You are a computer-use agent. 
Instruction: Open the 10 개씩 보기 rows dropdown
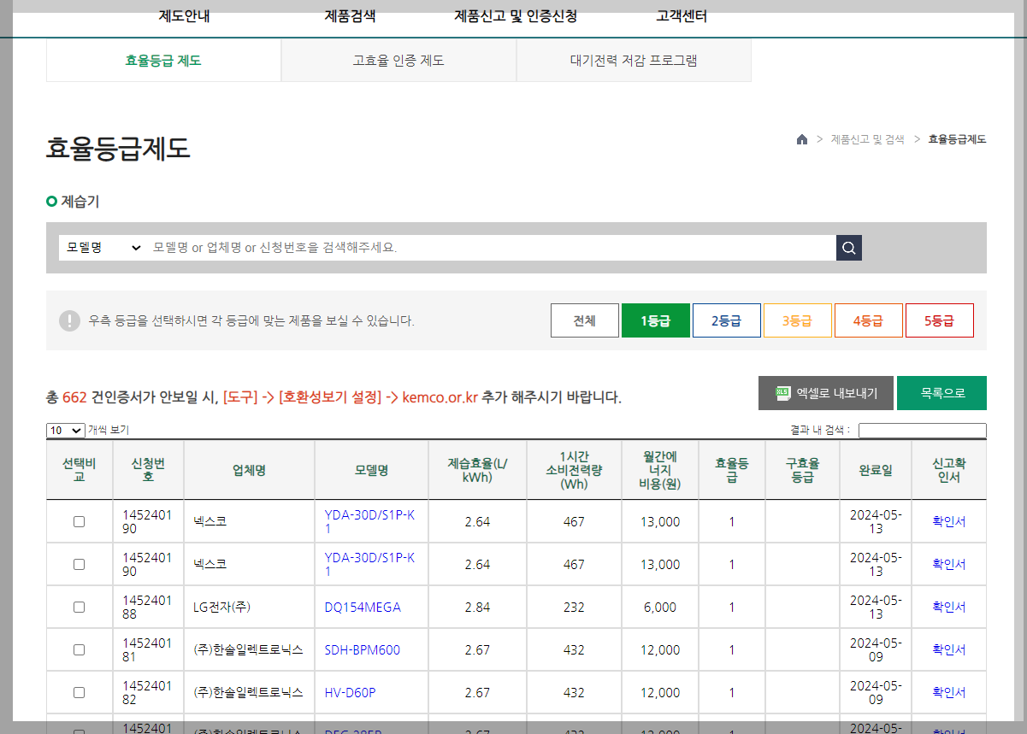[66, 431]
